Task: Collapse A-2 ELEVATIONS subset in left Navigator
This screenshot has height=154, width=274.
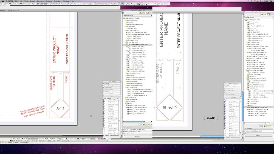Action: (125, 59)
